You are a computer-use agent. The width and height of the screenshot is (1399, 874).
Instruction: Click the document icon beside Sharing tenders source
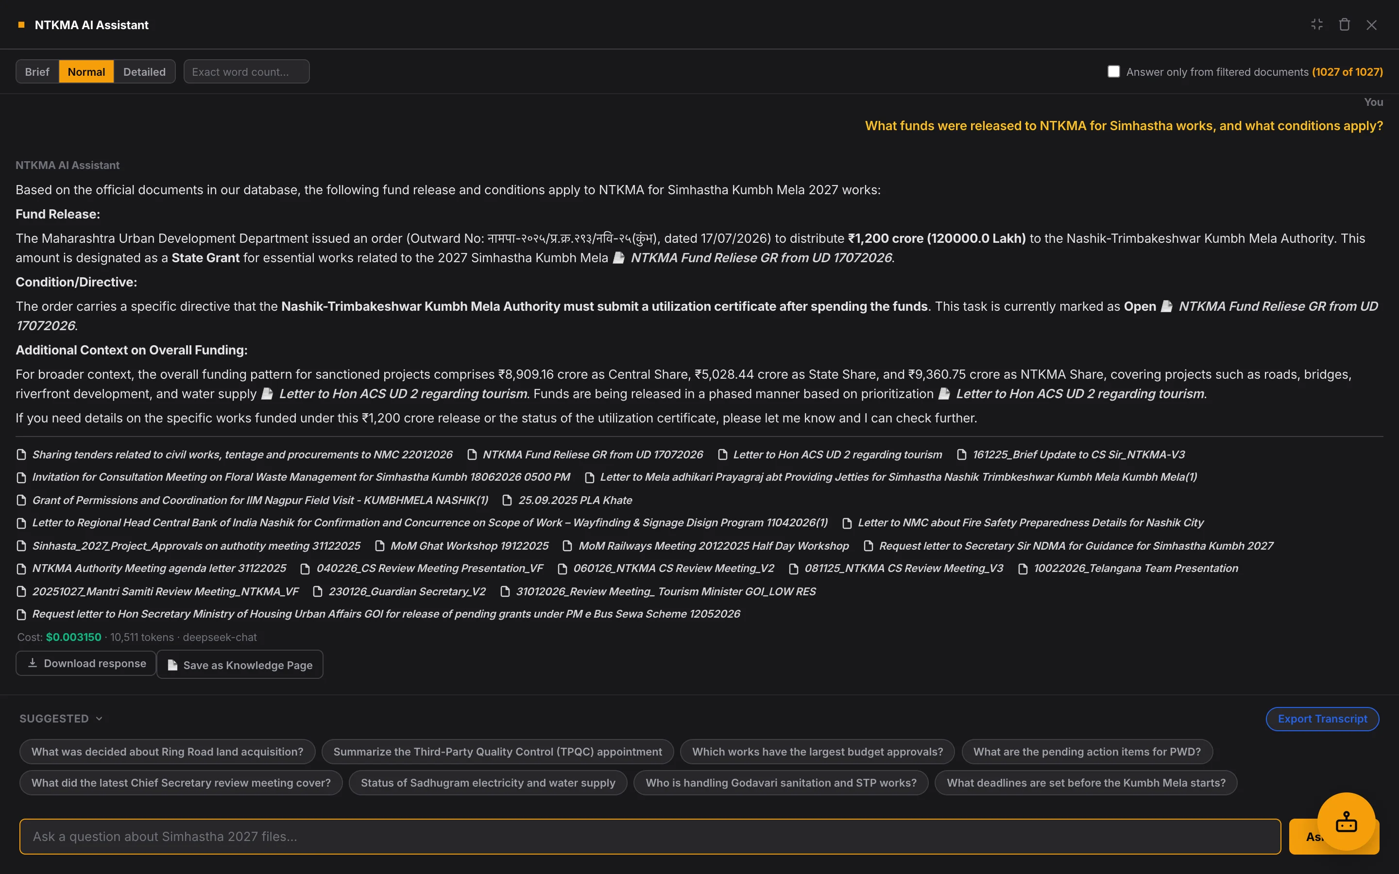coord(21,454)
